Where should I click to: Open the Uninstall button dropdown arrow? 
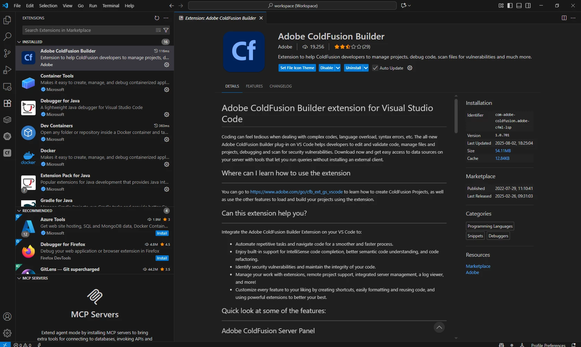pyautogui.click(x=366, y=68)
